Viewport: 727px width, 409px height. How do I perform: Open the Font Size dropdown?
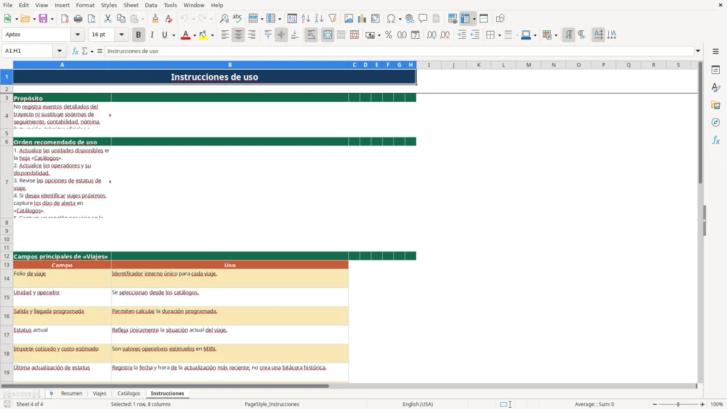coord(121,35)
